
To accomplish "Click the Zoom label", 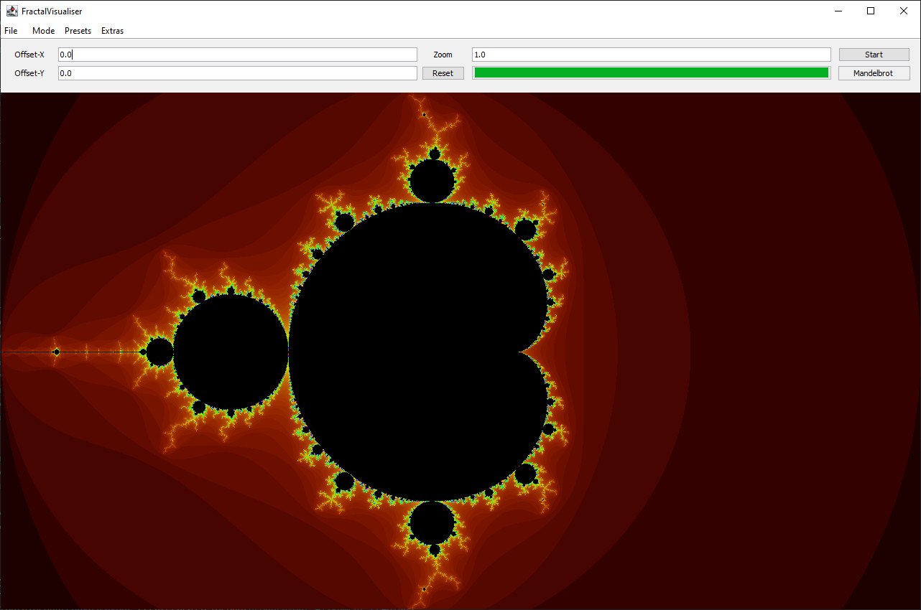I will [x=443, y=55].
